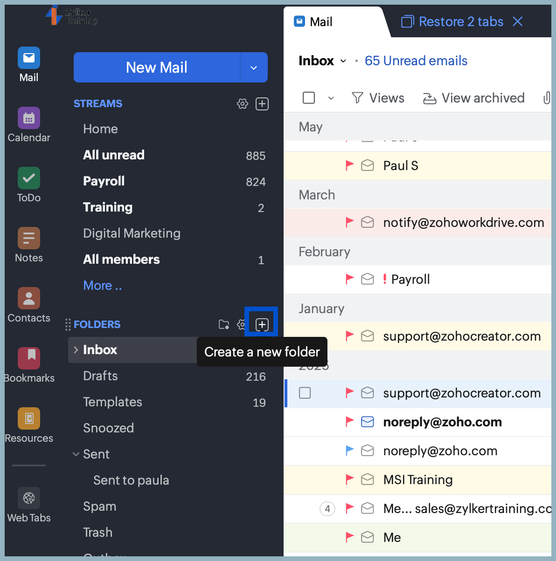Click flag on notify@zohoworkdrive.com email
This screenshot has width=556, height=561.
(x=349, y=222)
